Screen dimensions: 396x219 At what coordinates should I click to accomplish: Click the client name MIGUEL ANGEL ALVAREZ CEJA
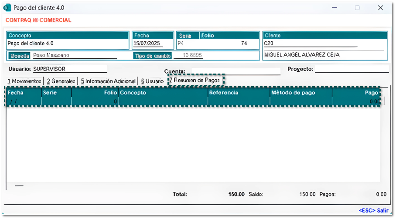(x=302, y=55)
